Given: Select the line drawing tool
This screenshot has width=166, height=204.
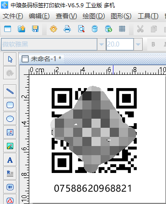Looking at the screenshot, I should point(10,91).
